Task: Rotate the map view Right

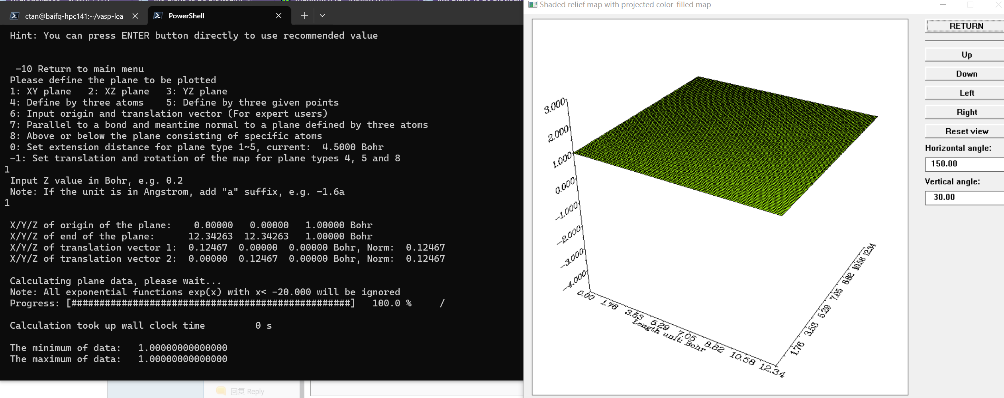Action: click(x=966, y=112)
